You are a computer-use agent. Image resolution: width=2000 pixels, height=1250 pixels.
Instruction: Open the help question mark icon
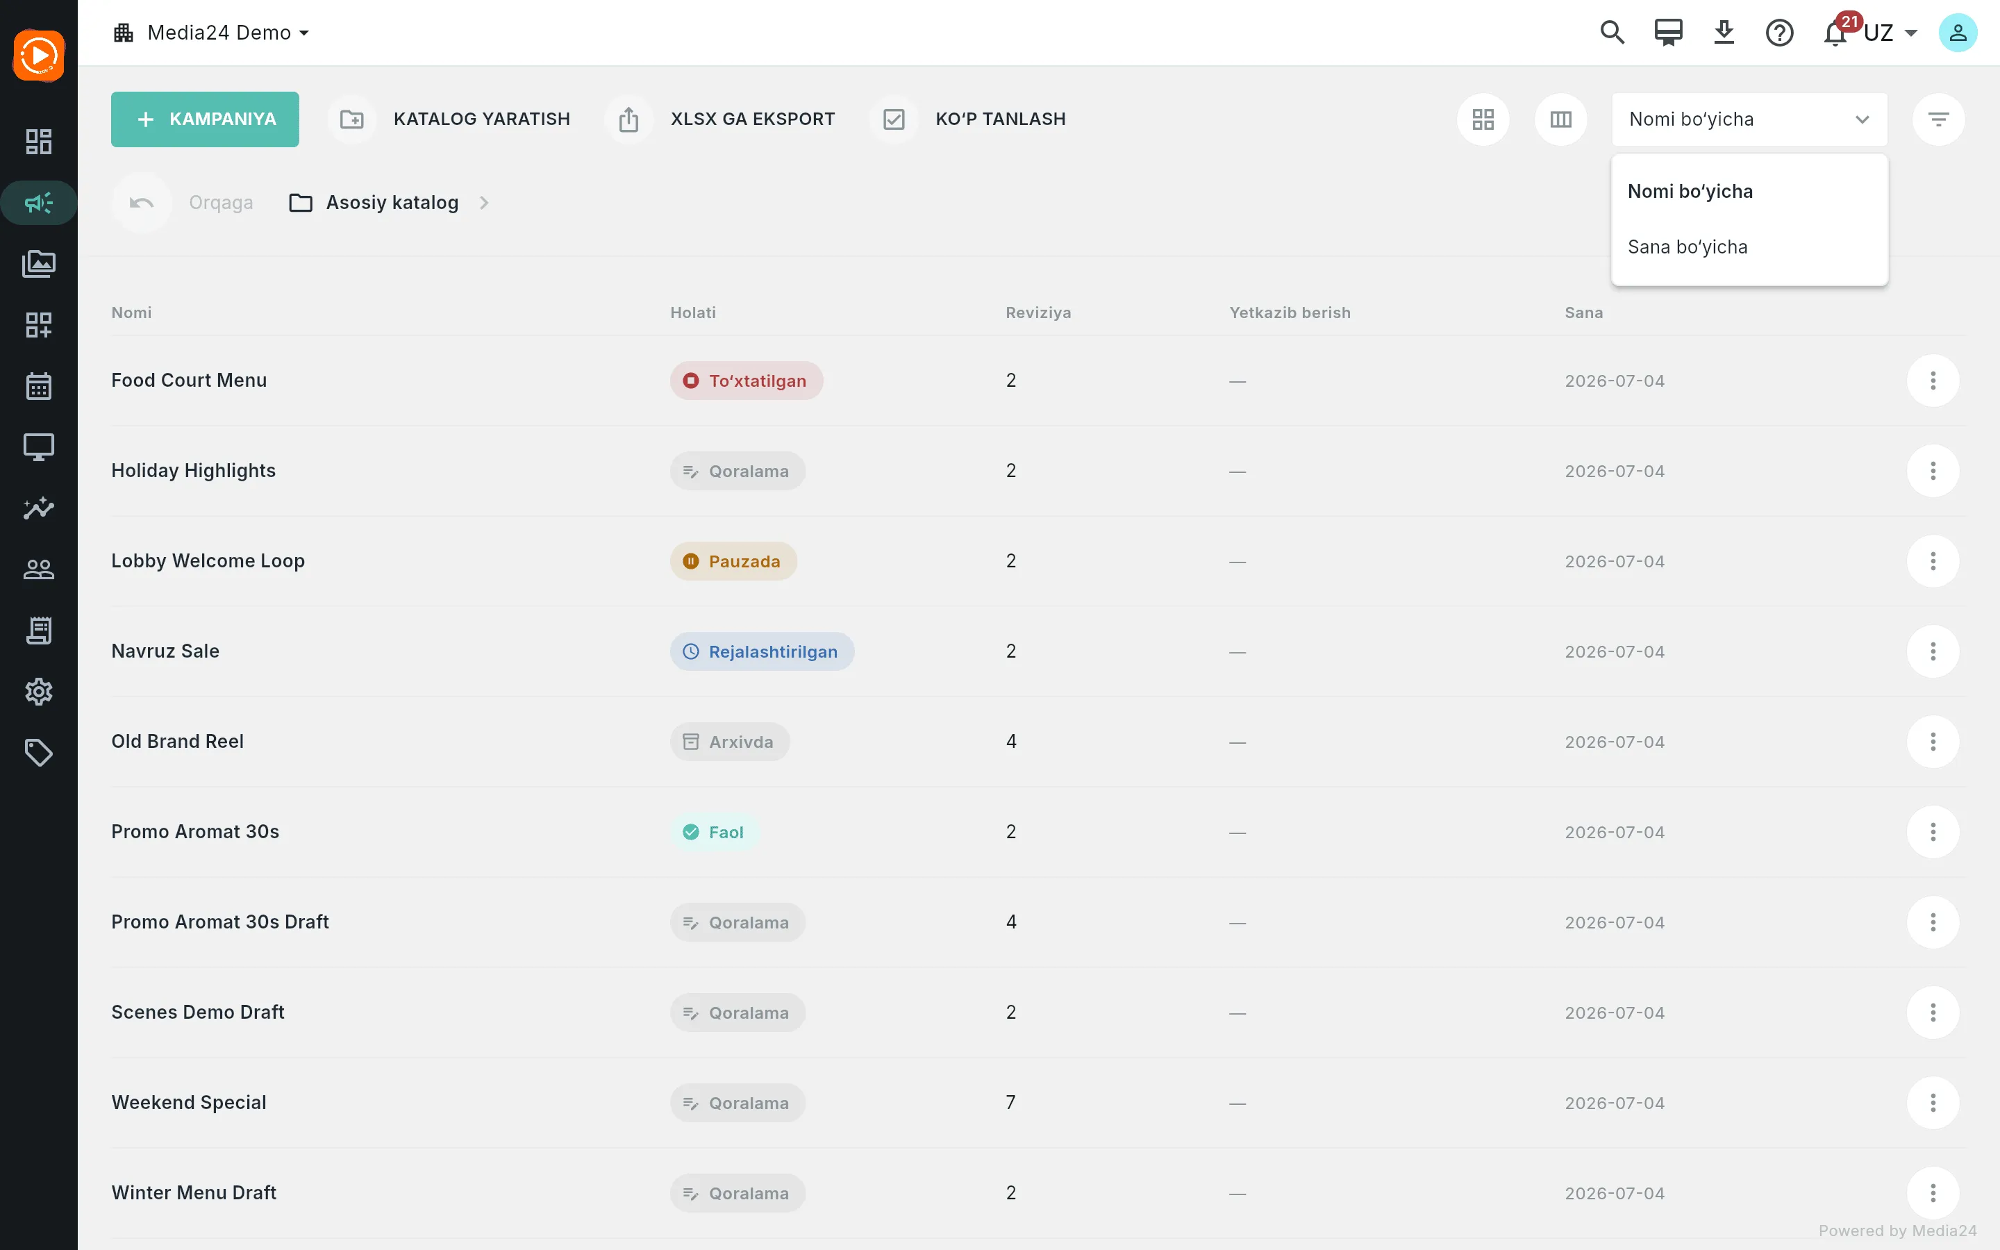(1779, 32)
